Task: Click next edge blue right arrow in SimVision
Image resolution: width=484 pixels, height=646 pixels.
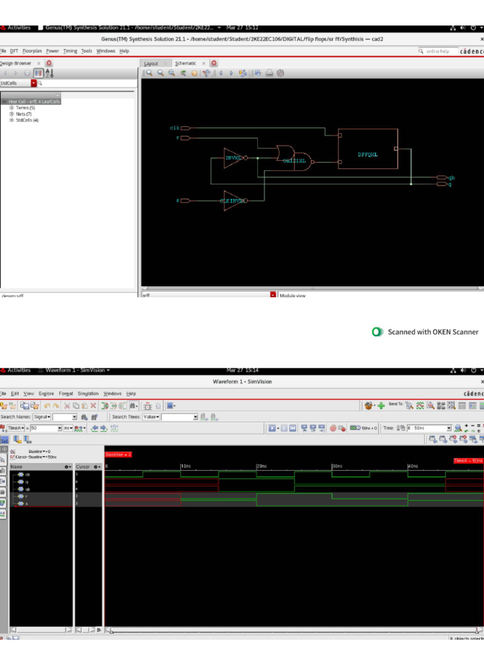Action: 104,428
